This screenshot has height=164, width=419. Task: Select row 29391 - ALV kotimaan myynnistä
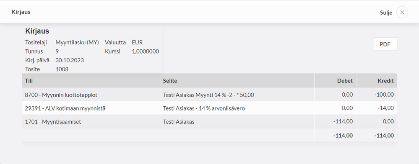coord(210,108)
